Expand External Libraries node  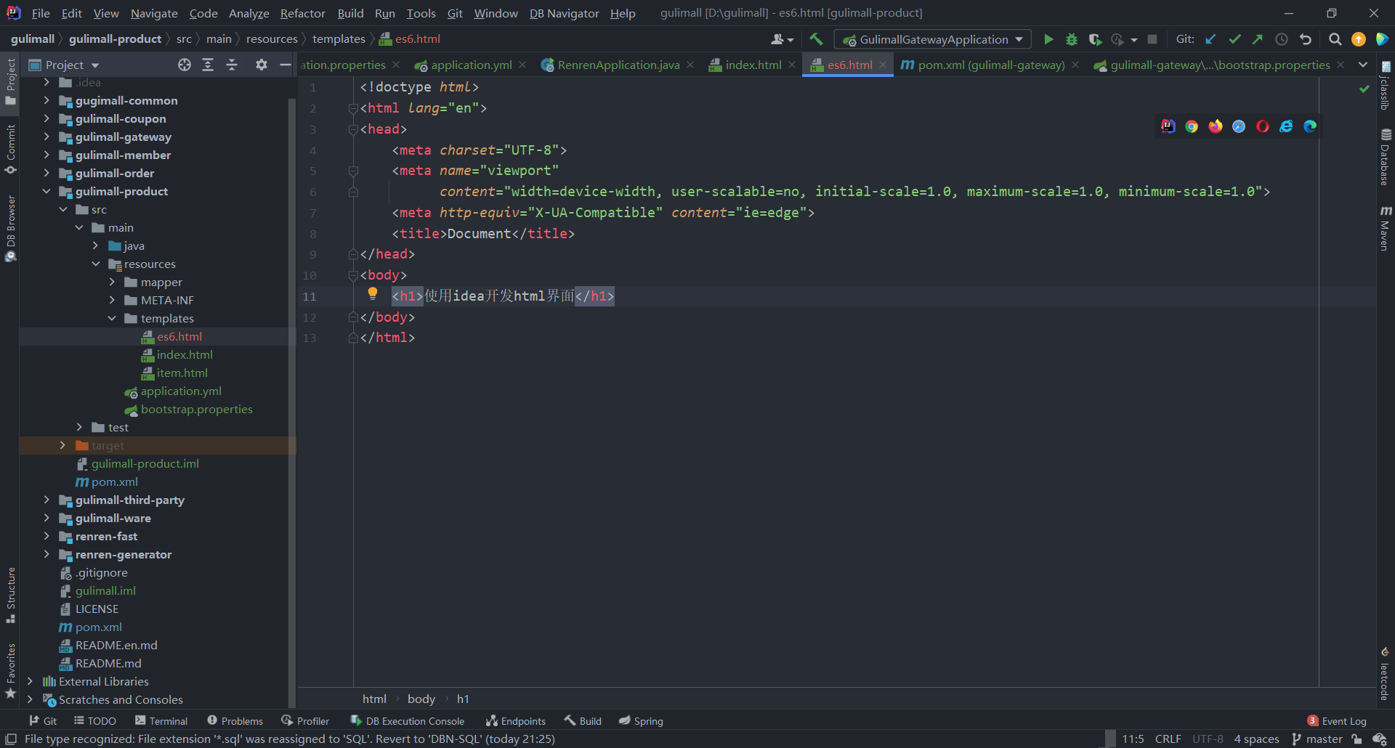pos(30,681)
